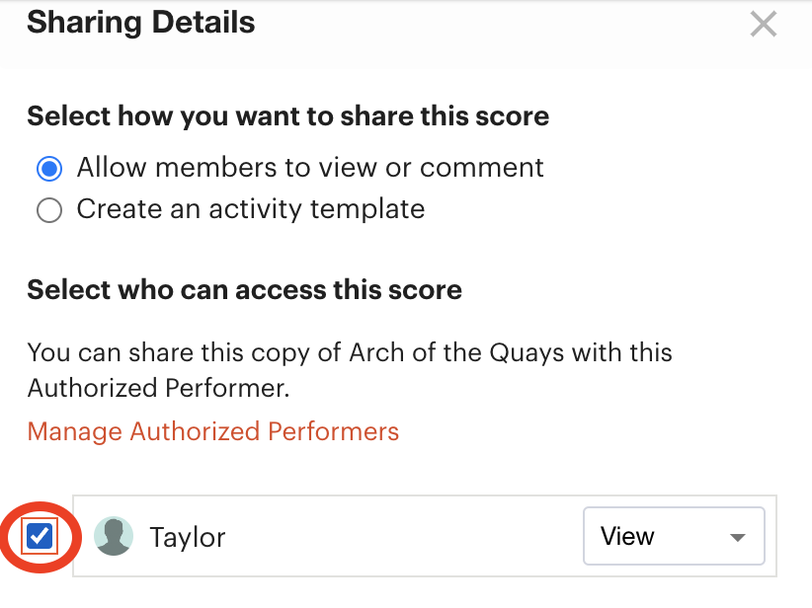Click the X icon beside Sharing Details
This screenshot has width=812, height=608.
(x=764, y=25)
